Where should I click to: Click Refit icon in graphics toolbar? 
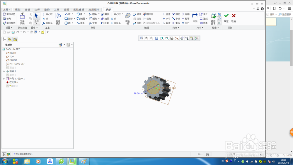(x=142, y=38)
